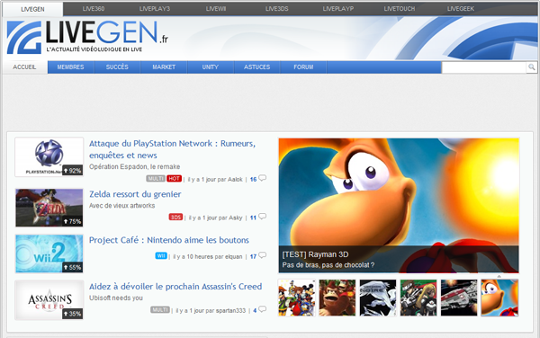Click the 75% rating badge
540x338 pixels.
pyautogui.click(x=73, y=221)
